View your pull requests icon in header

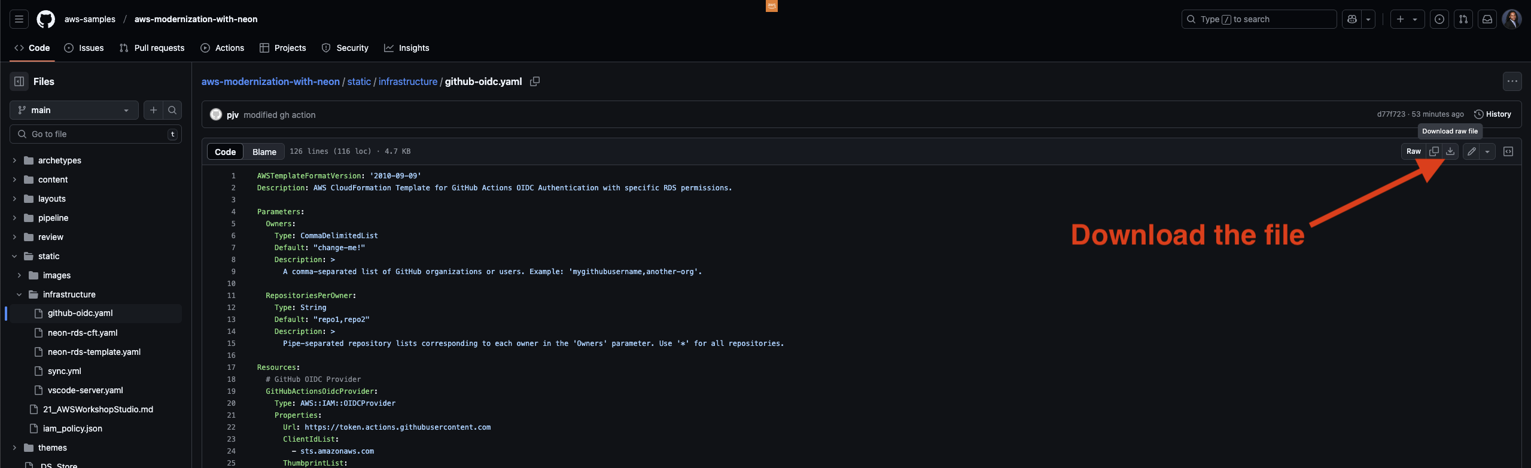point(1463,19)
